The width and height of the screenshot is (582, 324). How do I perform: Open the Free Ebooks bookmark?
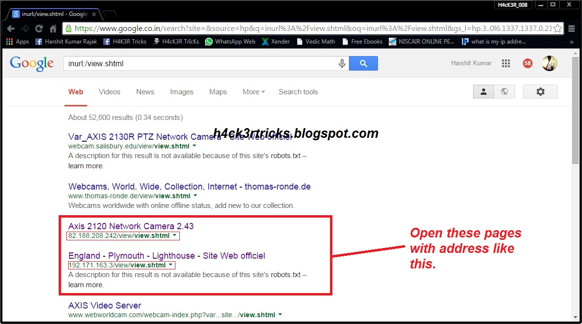point(362,42)
